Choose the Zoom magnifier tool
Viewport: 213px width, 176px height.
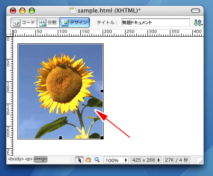[97, 160]
